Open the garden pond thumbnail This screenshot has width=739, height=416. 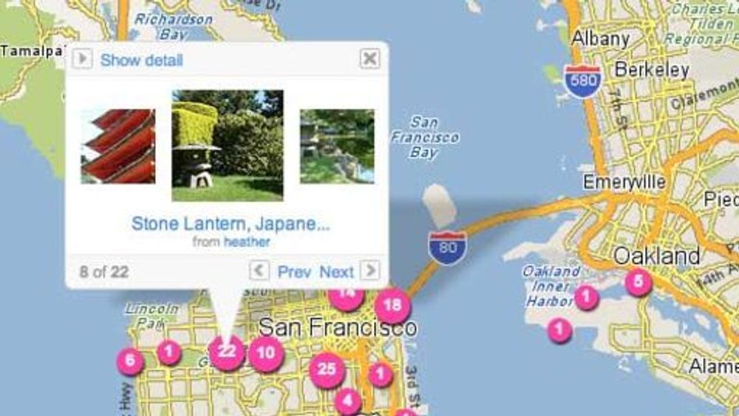(338, 146)
